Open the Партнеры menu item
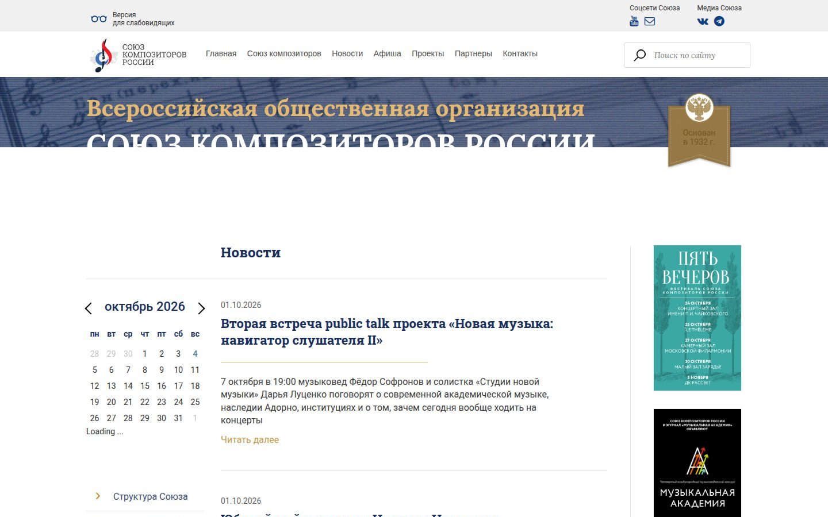The image size is (828, 517). point(473,53)
